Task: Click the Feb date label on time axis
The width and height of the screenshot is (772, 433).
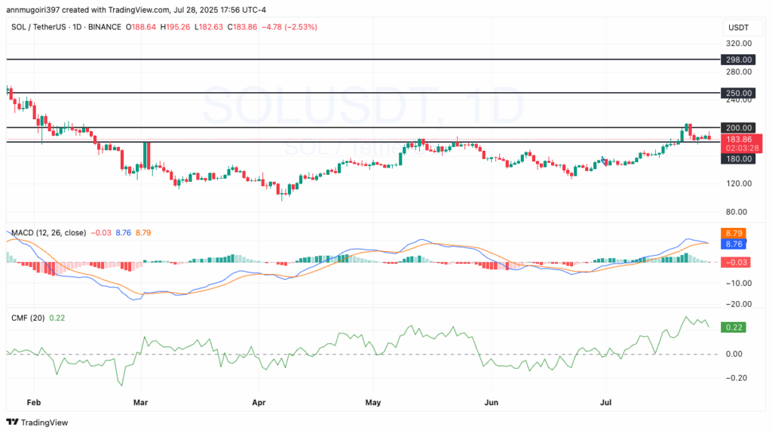Action: point(33,403)
